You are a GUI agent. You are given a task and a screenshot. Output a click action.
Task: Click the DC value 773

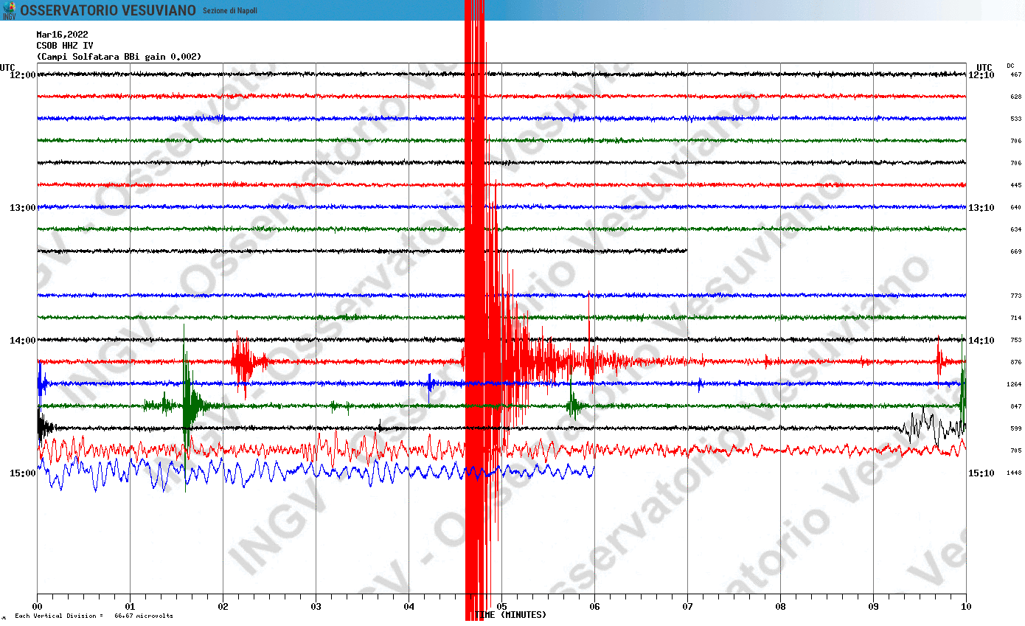(1015, 296)
